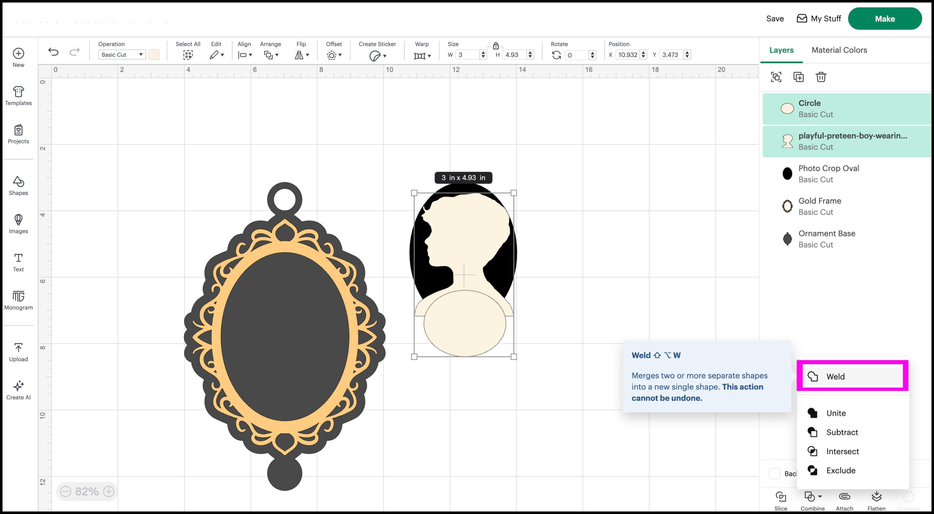Click the Undo arrow
934x514 pixels.
coord(54,51)
